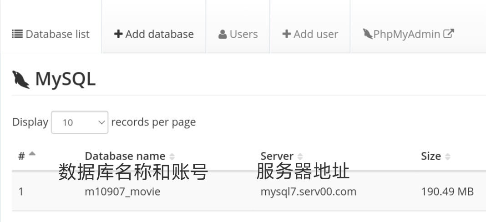Click the plus icon beside Add database
The width and height of the screenshot is (486, 222).
(x=118, y=34)
